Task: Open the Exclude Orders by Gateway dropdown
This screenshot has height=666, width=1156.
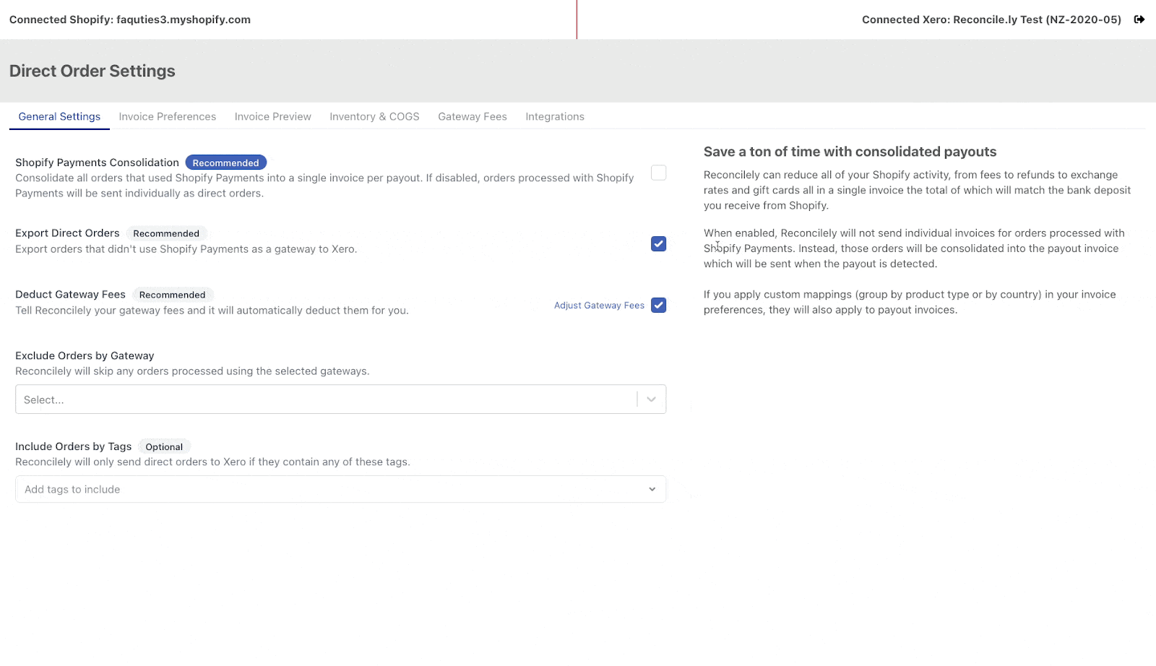Action: click(x=340, y=399)
